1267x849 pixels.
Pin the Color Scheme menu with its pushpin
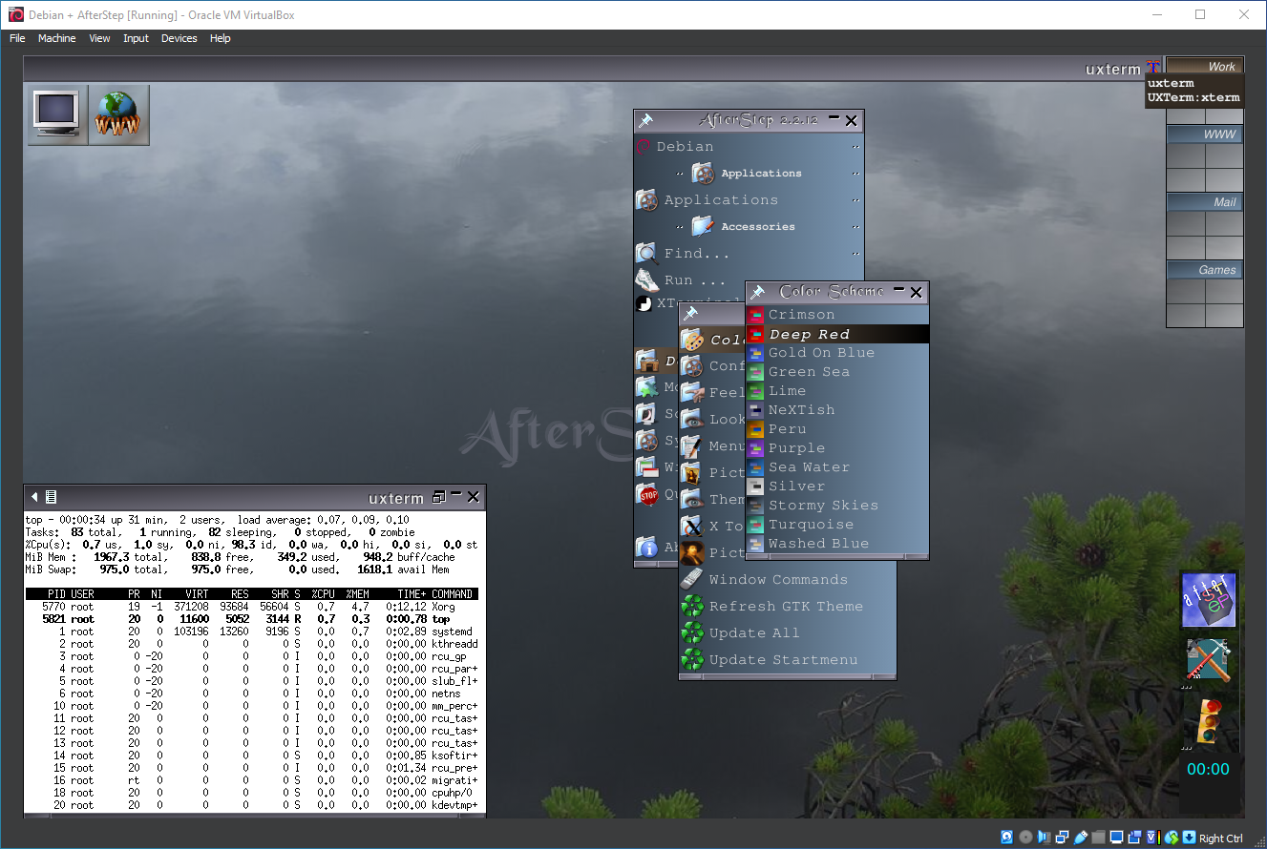coord(758,293)
